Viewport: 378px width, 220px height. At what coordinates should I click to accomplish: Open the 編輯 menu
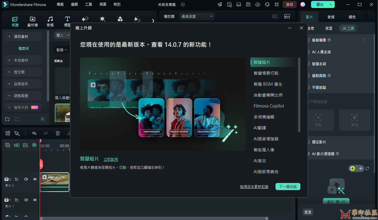[75, 4]
